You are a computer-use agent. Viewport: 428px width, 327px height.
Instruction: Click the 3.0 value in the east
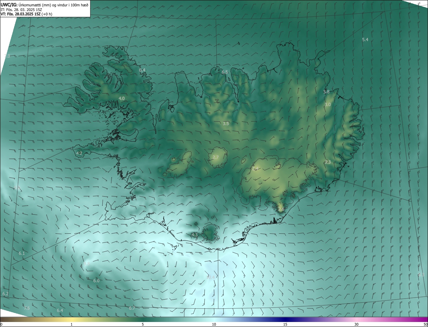[328, 105]
